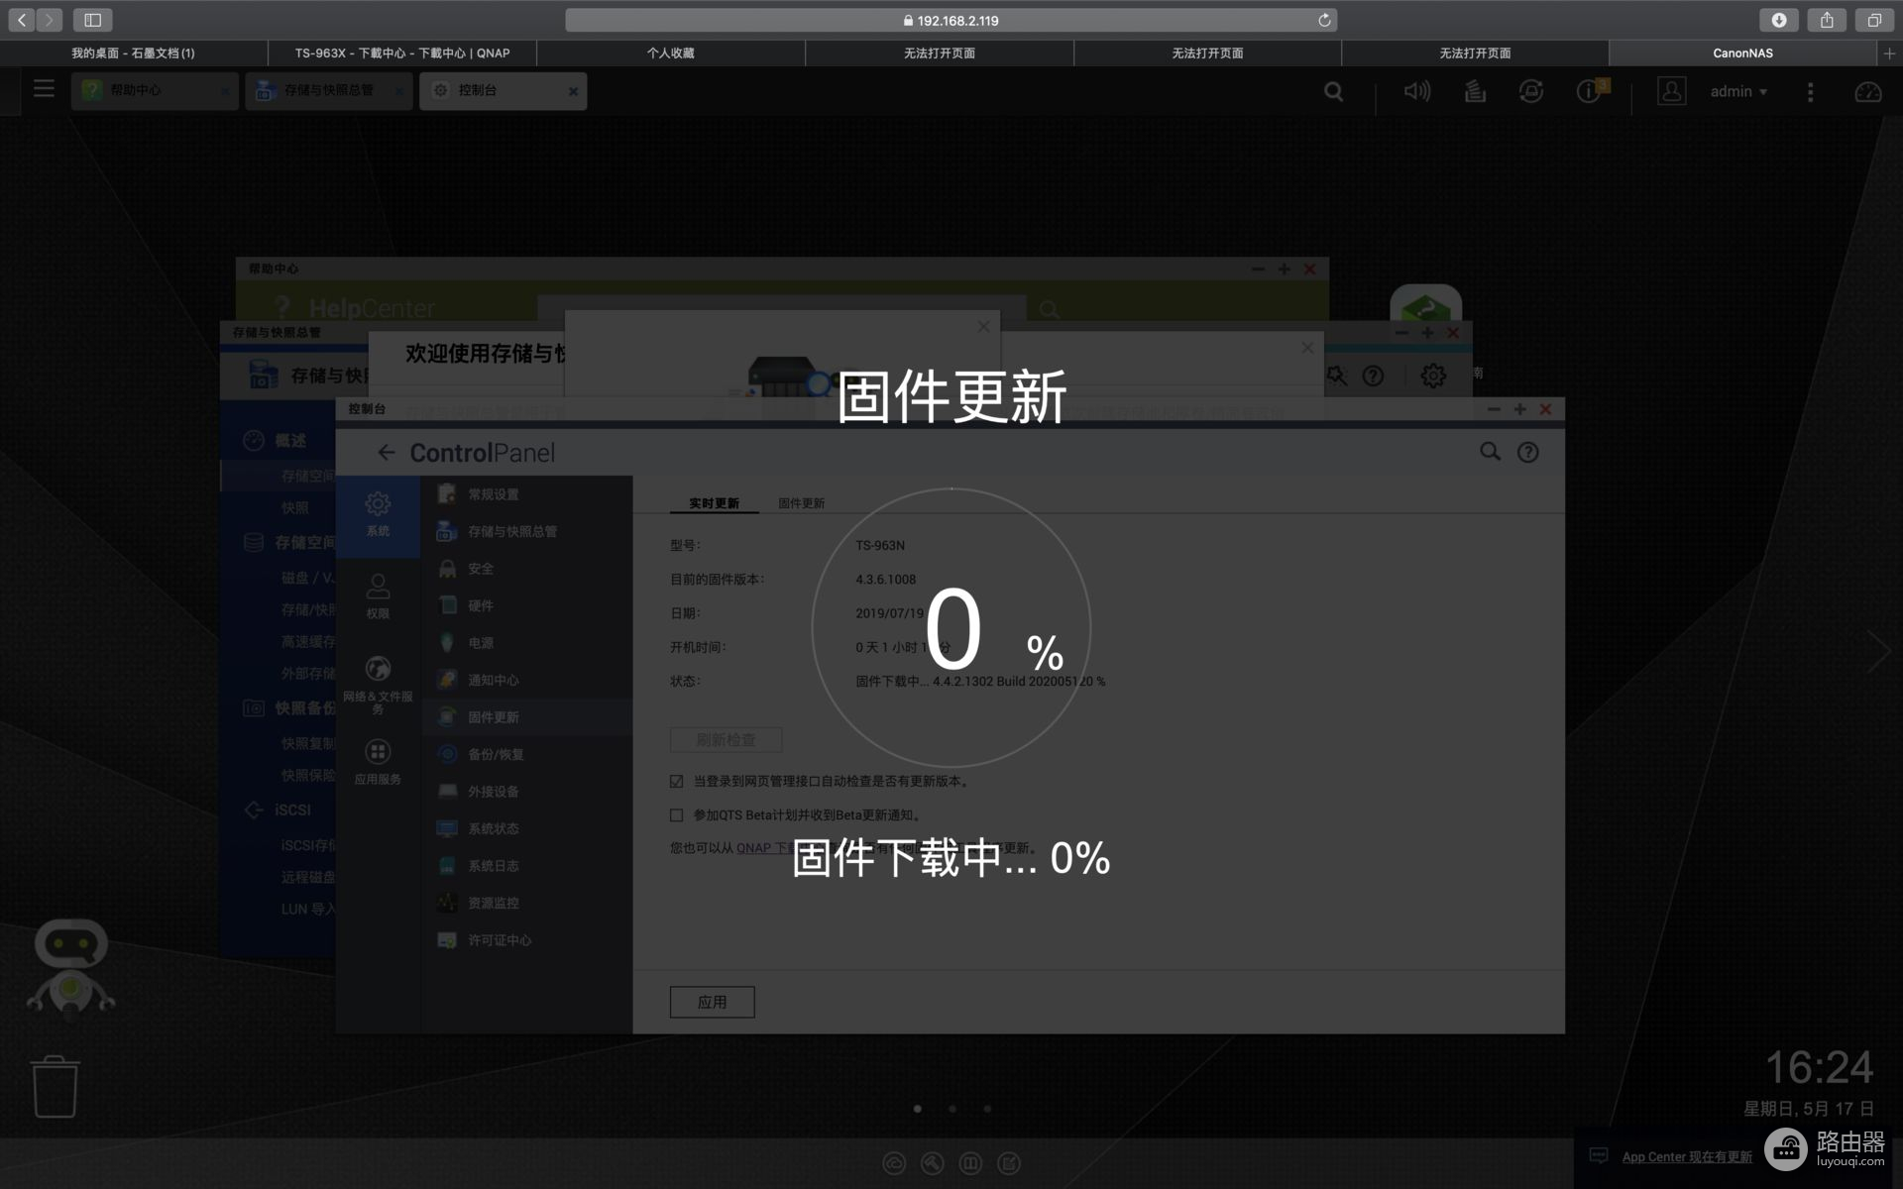Open ControlPanel help question icon
Screen dimensions: 1903x1189
point(1528,452)
